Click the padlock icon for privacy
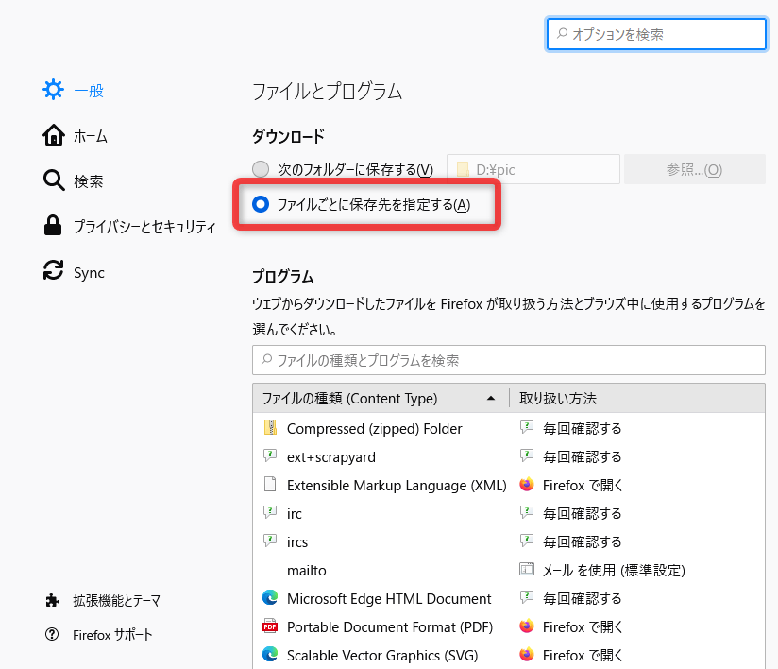 pyautogui.click(x=53, y=225)
